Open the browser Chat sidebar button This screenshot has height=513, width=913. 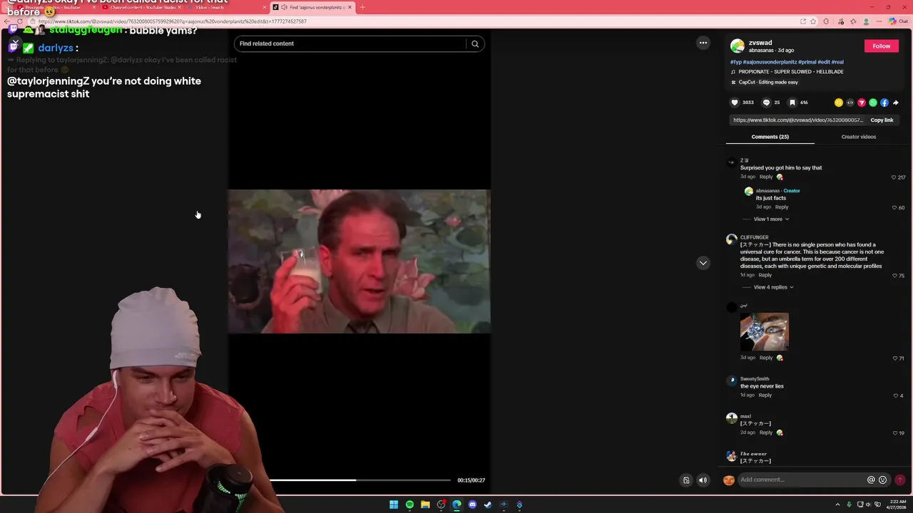(898, 21)
